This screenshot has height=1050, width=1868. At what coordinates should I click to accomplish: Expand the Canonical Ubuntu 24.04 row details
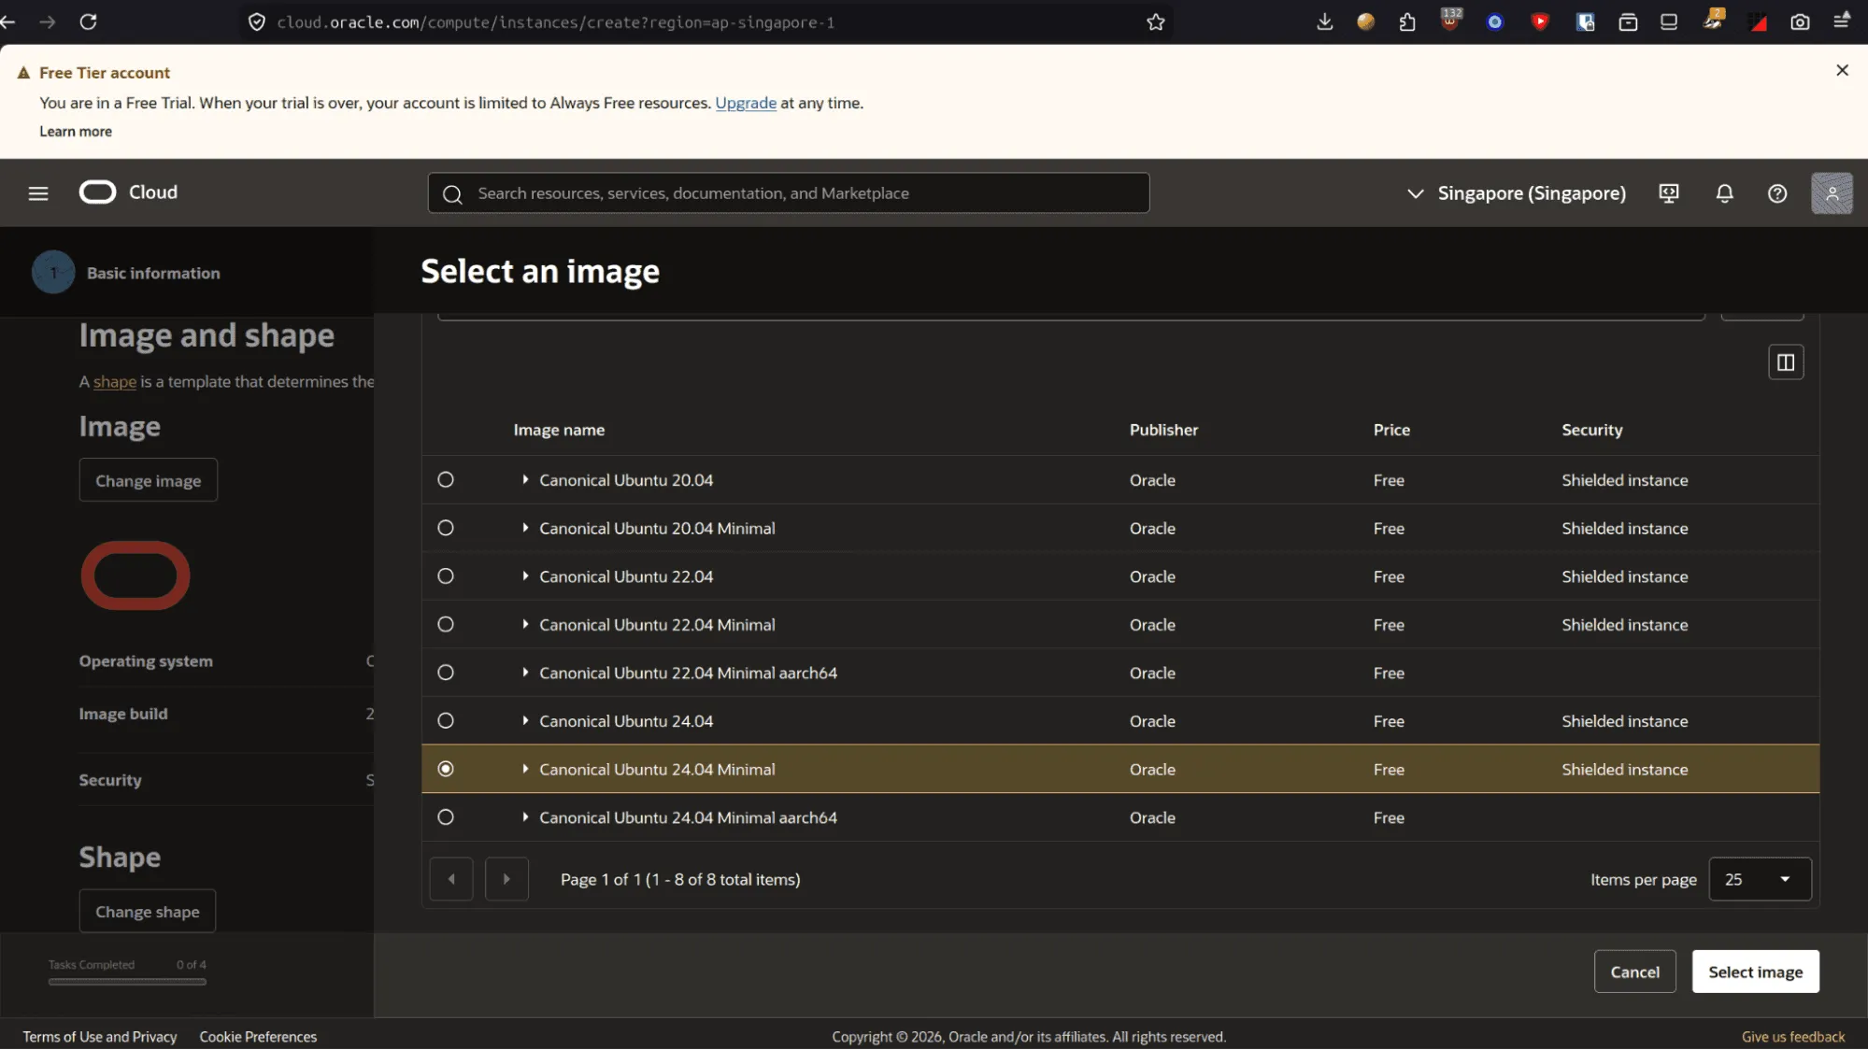pyautogui.click(x=525, y=720)
